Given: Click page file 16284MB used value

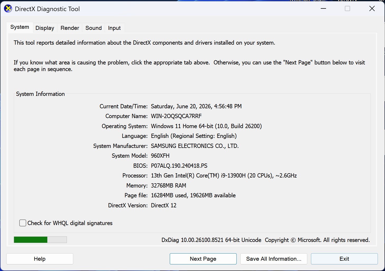Looking at the screenshot, I should tap(193, 195).
